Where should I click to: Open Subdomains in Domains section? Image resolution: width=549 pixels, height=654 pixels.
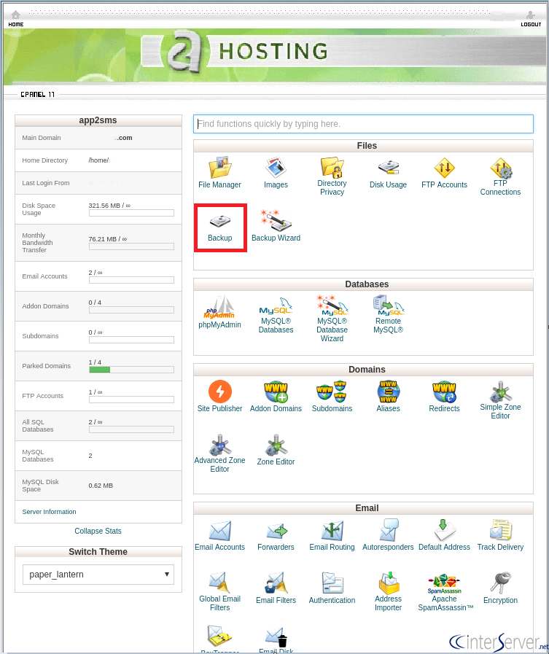pos(332,396)
